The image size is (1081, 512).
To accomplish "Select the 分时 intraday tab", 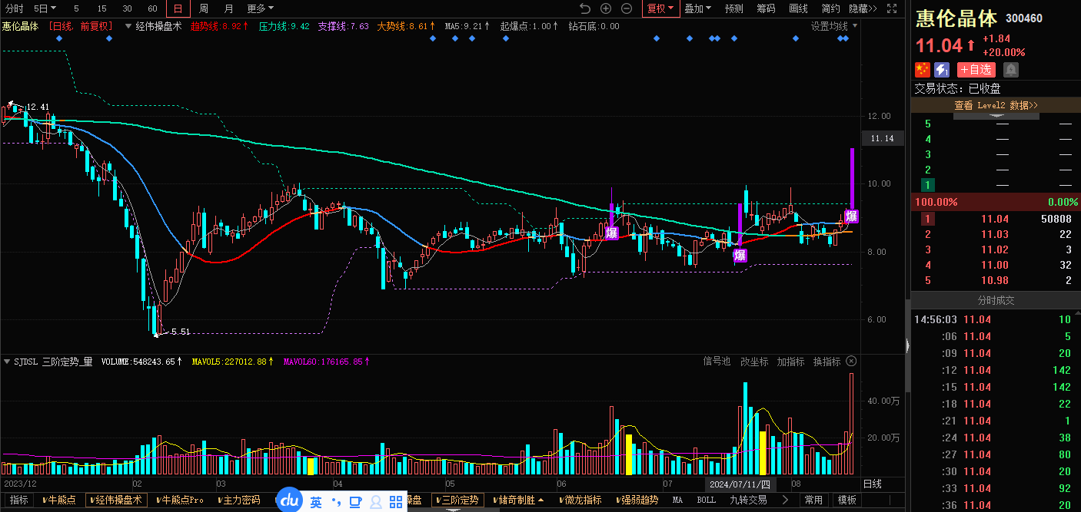I will click(x=15, y=8).
